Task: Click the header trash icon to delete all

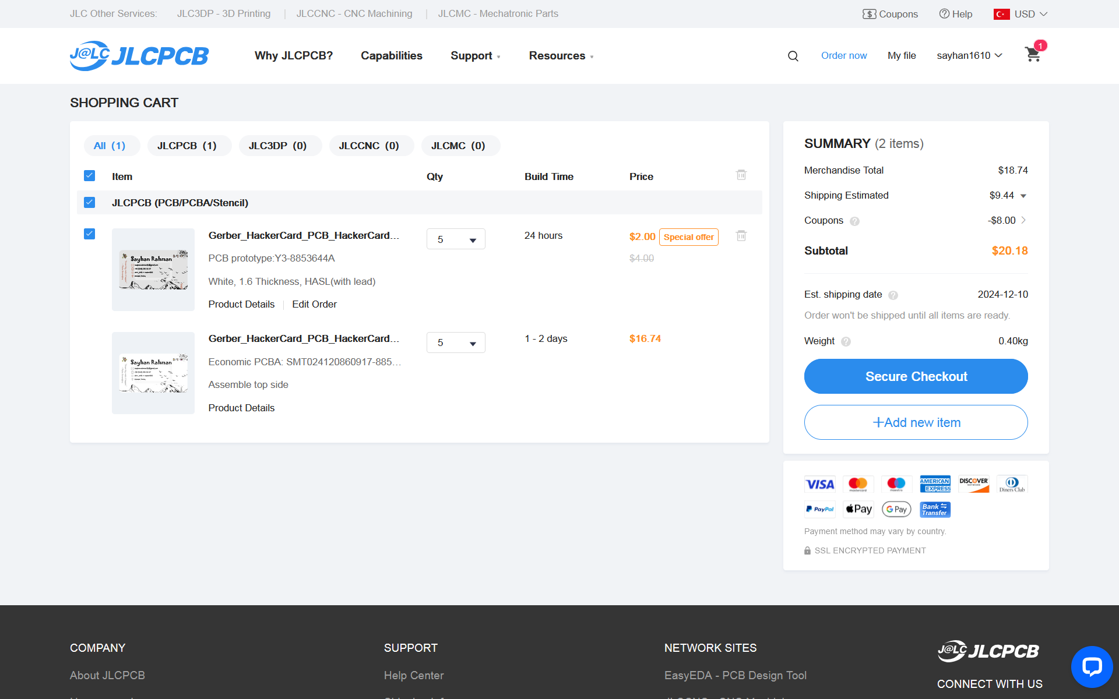Action: (741, 175)
